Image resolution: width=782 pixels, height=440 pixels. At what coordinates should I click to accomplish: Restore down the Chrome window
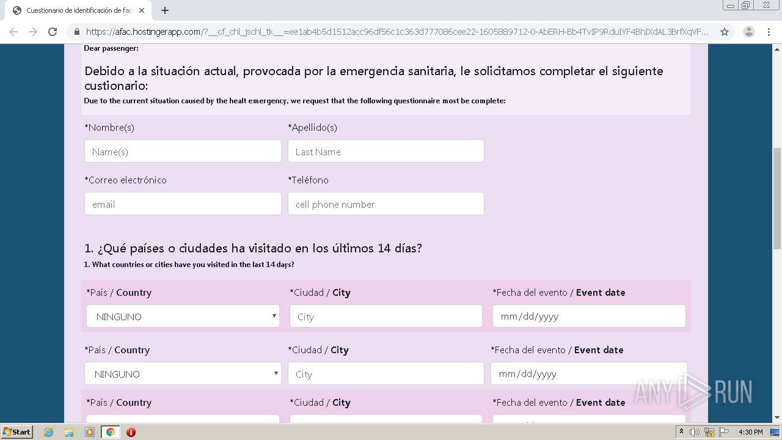point(746,5)
